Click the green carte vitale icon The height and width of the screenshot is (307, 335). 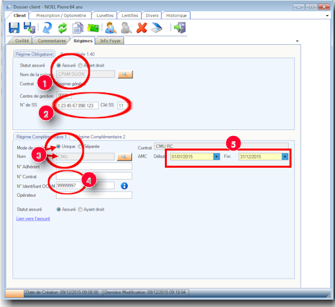point(93,28)
